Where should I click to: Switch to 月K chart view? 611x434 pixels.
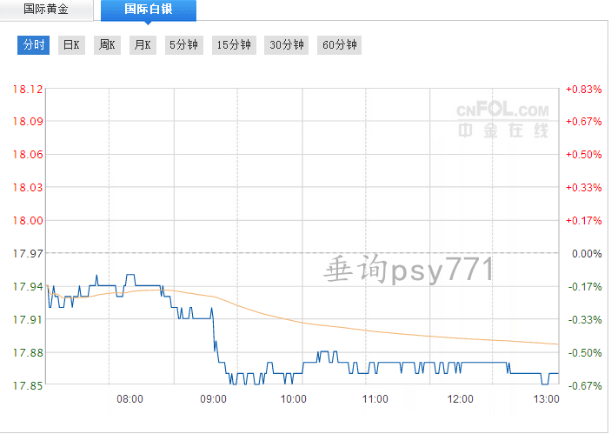point(143,45)
